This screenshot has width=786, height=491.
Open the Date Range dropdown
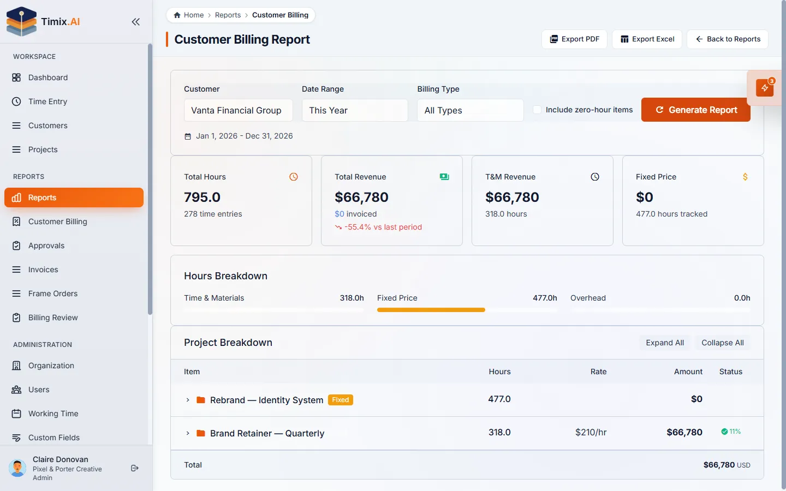tap(355, 110)
